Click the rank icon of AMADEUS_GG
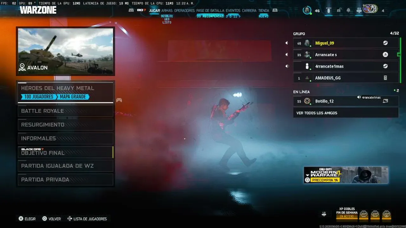The height and width of the screenshot is (228, 406). (307, 78)
